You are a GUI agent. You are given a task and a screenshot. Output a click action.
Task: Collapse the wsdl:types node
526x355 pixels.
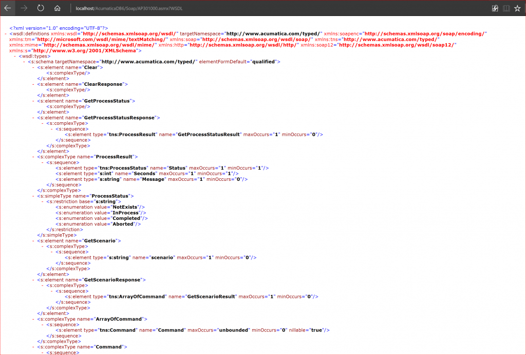click(15, 57)
